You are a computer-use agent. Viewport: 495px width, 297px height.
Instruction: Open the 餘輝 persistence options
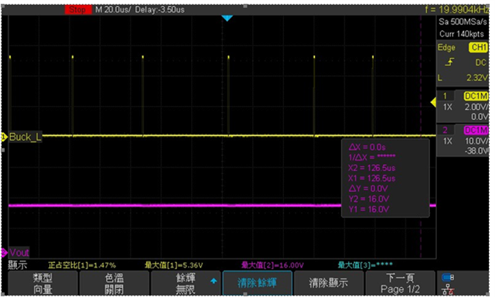[x=186, y=283]
